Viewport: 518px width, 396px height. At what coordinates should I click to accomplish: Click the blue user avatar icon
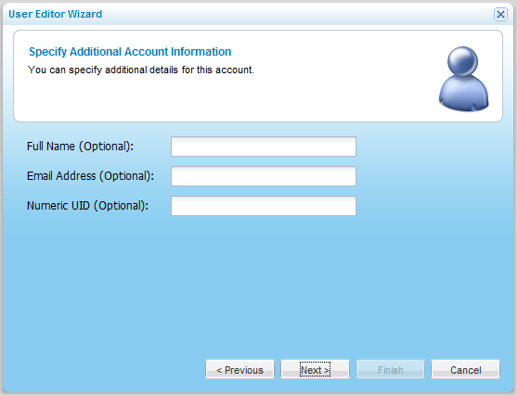coord(463,79)
